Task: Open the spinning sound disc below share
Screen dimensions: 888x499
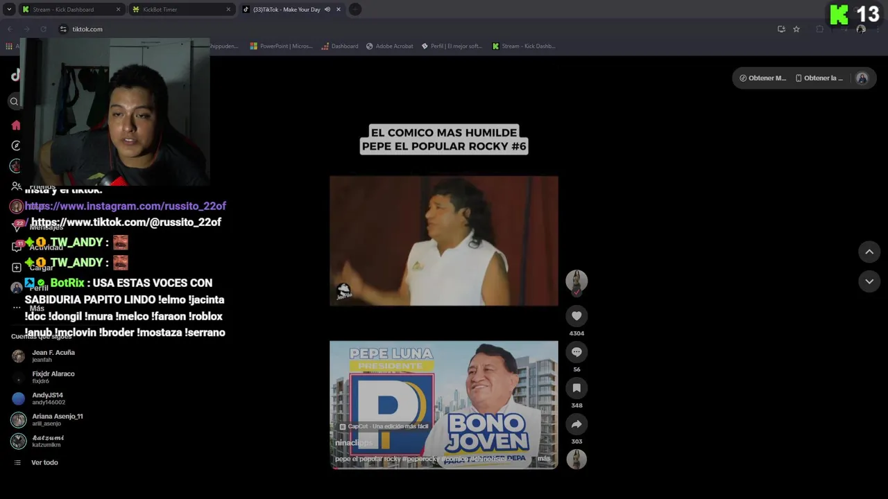Action: point(577,459)
